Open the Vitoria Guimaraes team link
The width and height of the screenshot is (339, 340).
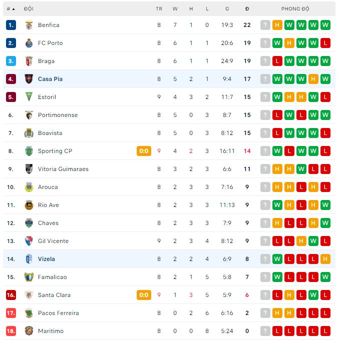63,169
